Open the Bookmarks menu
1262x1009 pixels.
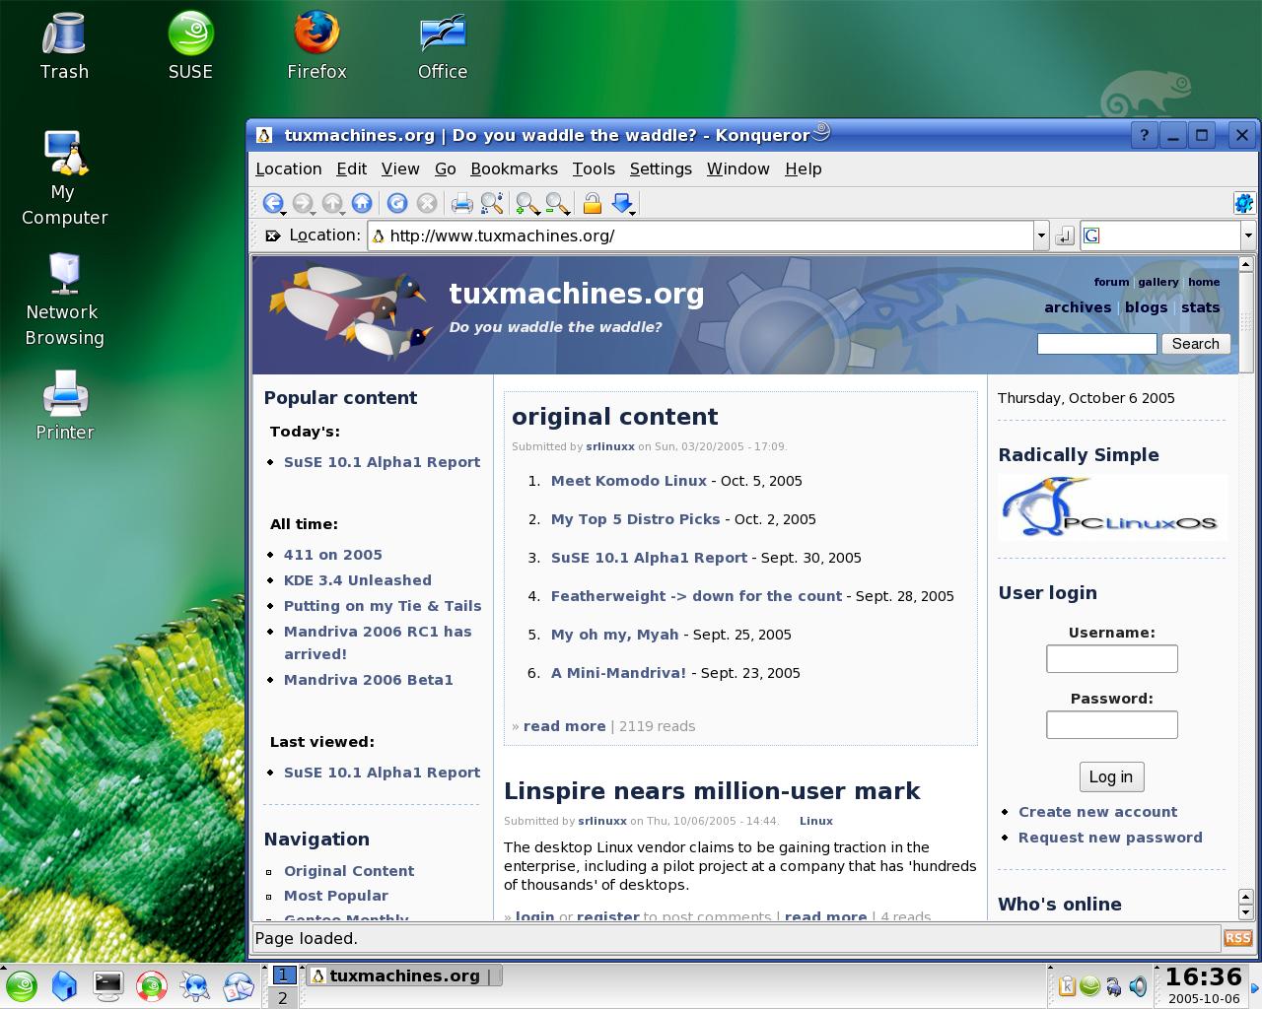click(x=514, y=168)
